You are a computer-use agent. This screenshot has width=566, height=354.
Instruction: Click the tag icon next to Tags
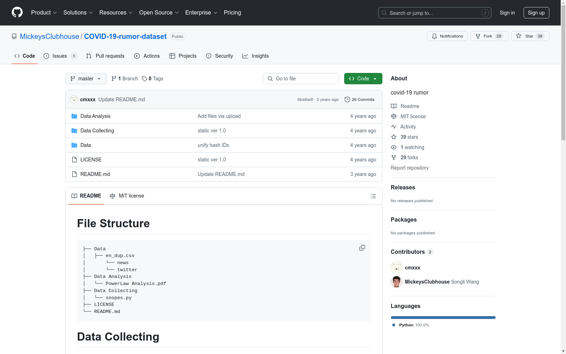pyautogui.click(x=144, y=79)
